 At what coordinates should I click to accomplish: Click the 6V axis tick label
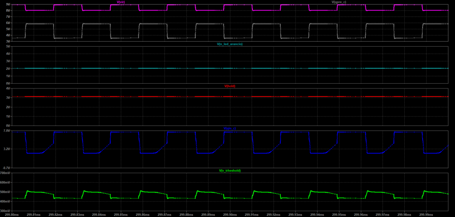8,23
